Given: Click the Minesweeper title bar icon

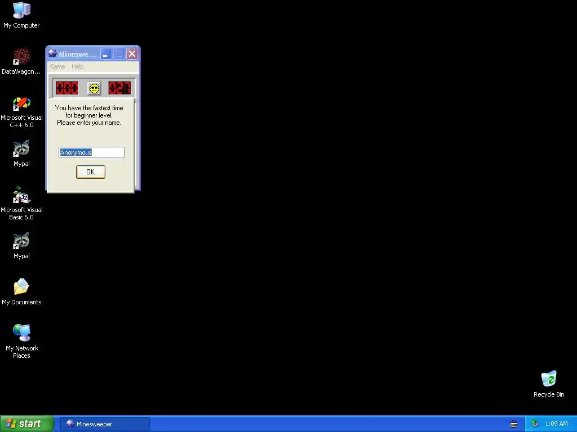Looking at the screenshot, I should click(x=52, y=53).
